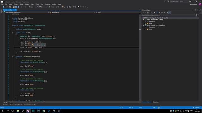This screenshot has height=113, width=202.
Task: Expand References under unity_network_test.CSharp.Editor
Action: tap(145, 27)
